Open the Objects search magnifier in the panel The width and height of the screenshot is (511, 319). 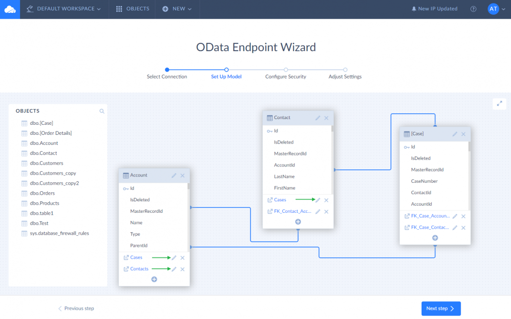pyautogui.click(x=101, y=111)
